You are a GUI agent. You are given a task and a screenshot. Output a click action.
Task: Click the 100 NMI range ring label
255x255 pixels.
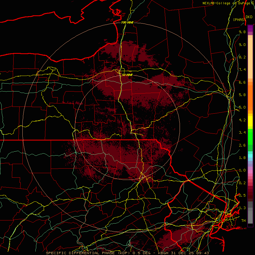127,22
